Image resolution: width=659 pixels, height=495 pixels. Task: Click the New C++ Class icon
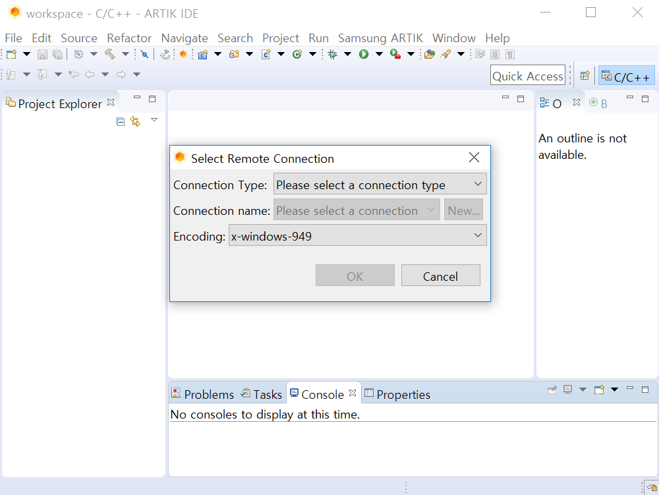tap(297, 54)
